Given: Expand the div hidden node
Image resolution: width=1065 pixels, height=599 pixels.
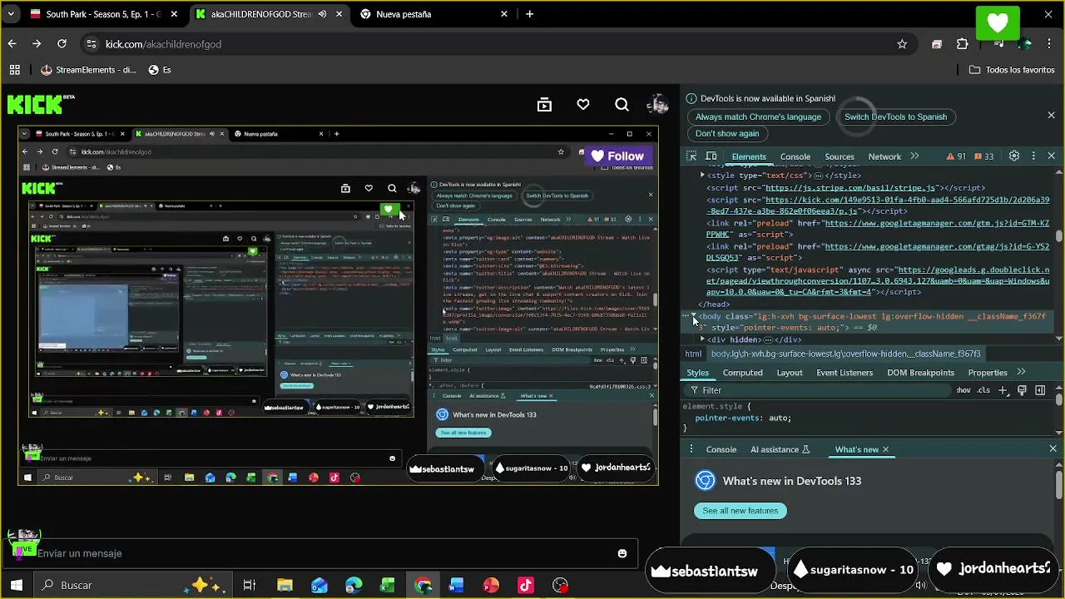Looking at the screenshot, I should 702,339.
